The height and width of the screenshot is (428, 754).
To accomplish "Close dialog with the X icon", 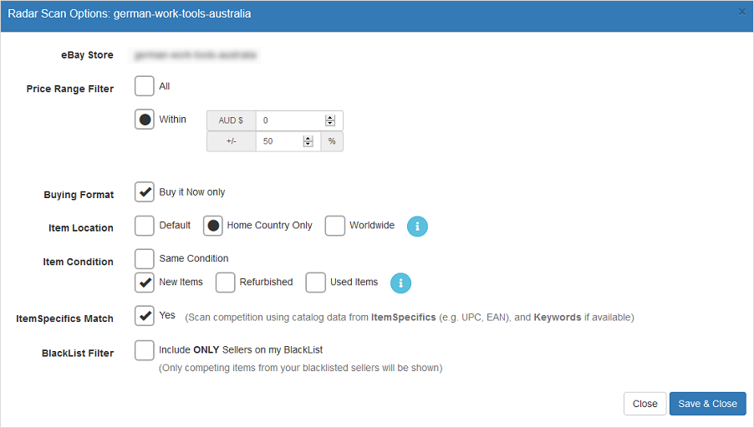I will pos(742,12).
